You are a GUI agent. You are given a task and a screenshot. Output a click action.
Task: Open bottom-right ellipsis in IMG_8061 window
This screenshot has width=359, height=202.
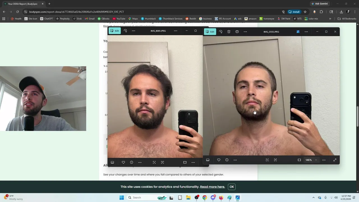pos(193,162)
